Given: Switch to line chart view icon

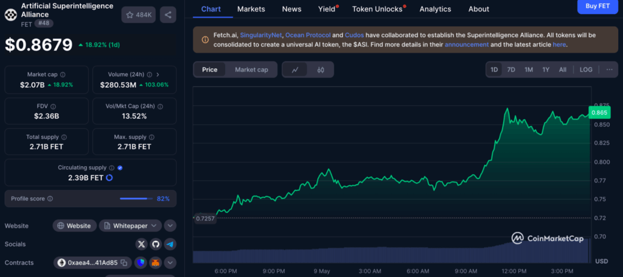Looking at the screenshot, I should [295, 70].
